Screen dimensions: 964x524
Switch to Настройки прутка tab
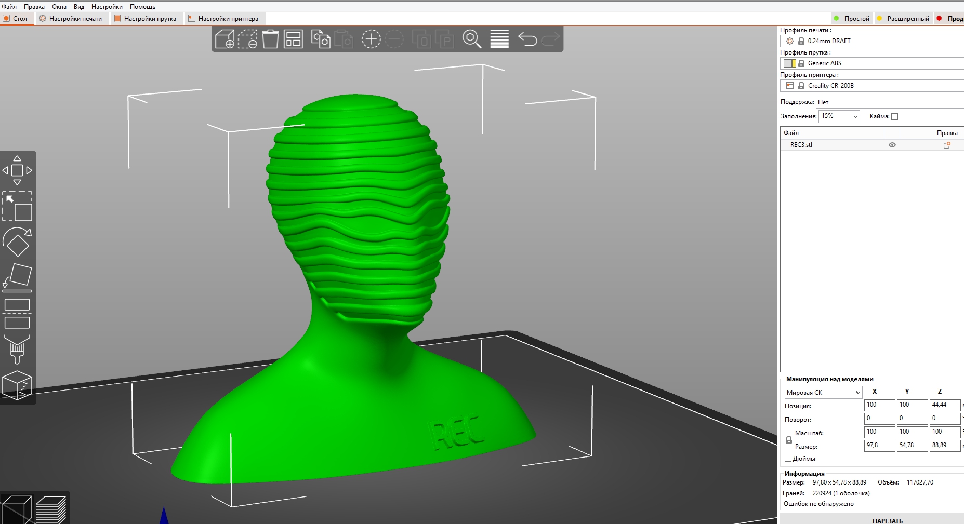(x=145, y=18)
